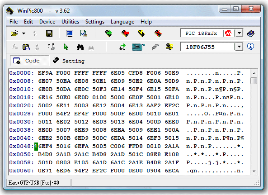
Task: Click address label 0x0058
Action: click(x=21, y=162)
